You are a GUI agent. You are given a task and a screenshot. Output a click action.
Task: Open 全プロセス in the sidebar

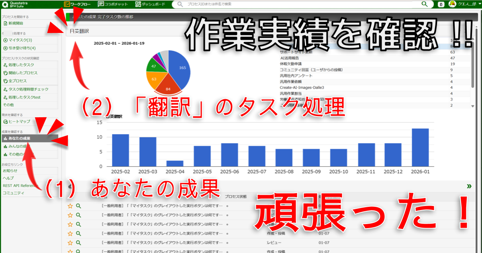pyautogui.click(x=29, y=81)
